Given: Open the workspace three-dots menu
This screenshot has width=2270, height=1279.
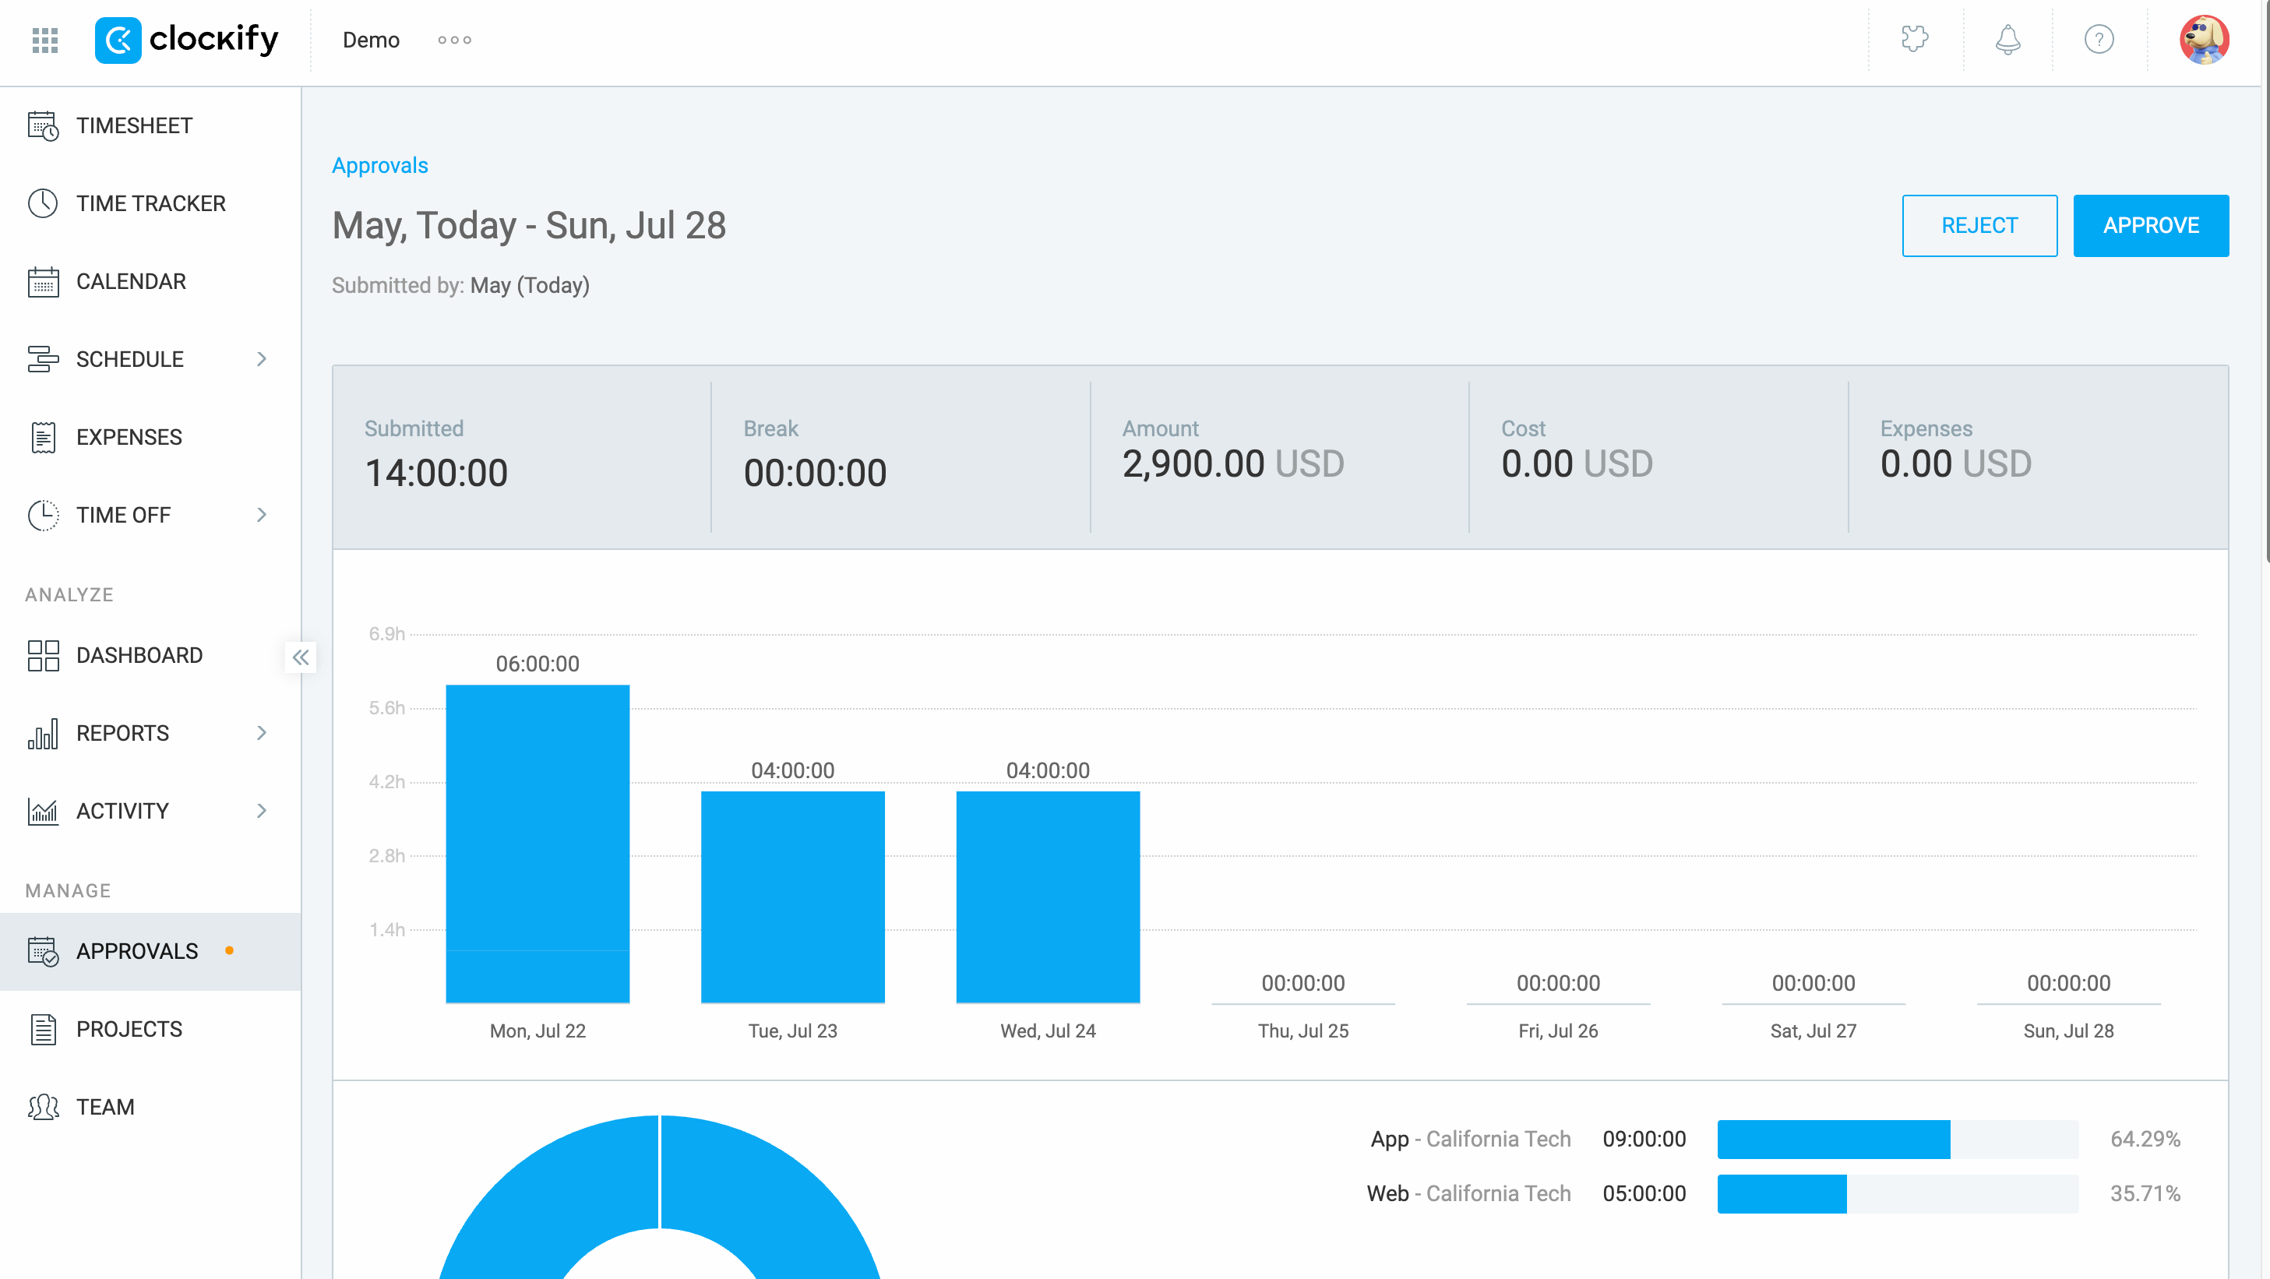Looking at the screenshot, I should (x=455, y=40).
